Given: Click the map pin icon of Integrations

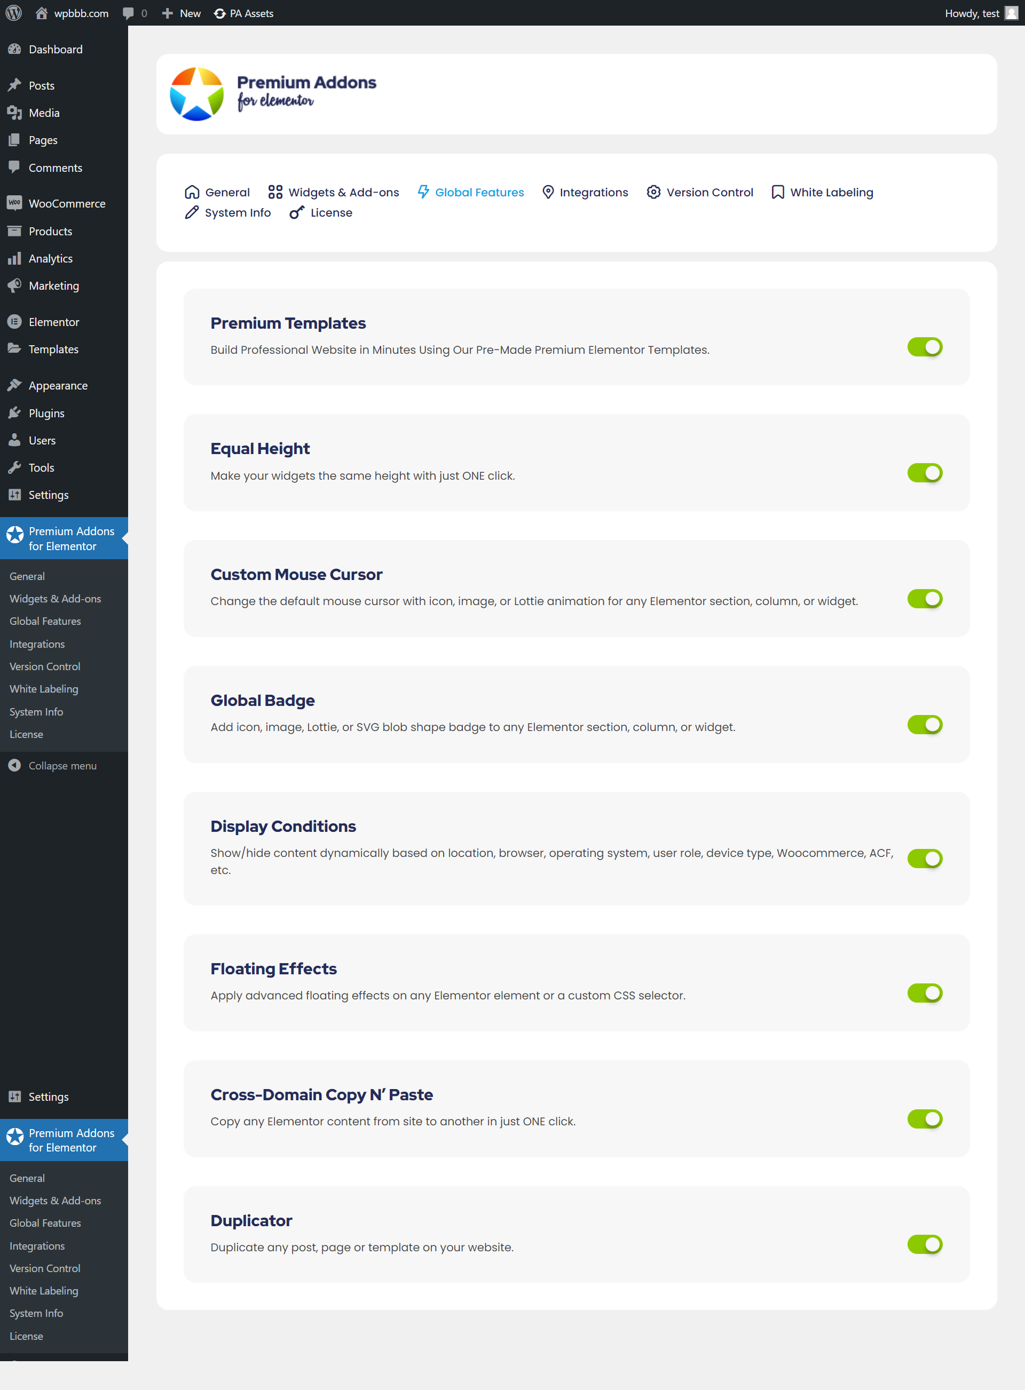Looking at the screenshot, I should click(548, 192).
